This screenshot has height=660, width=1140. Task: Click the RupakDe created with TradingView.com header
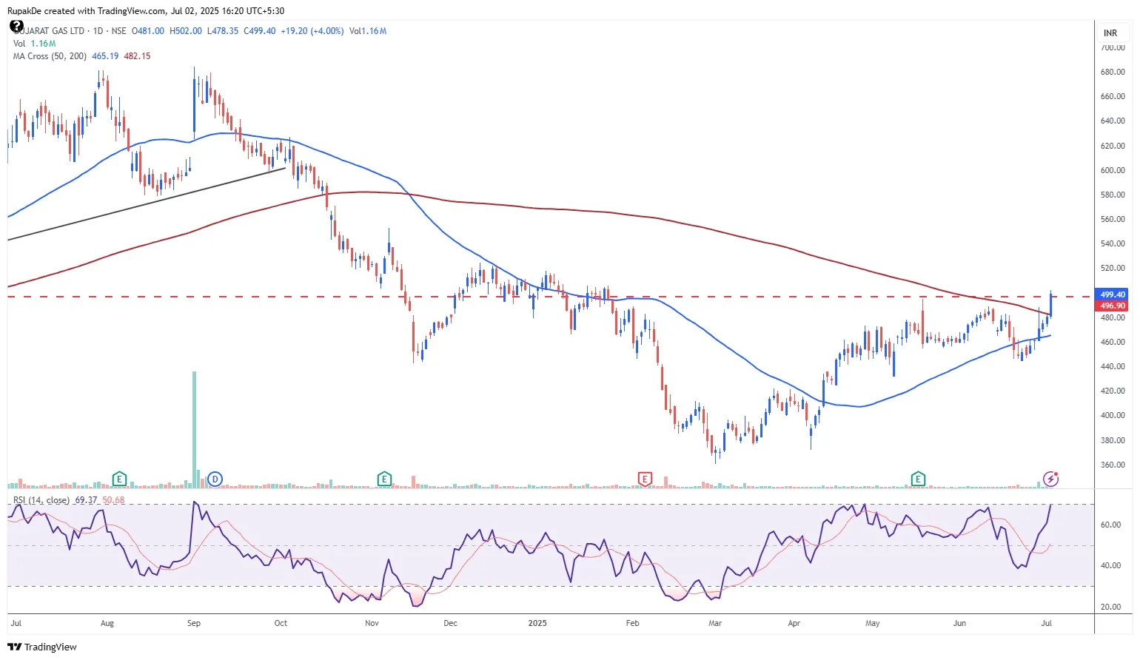click(x=146, y=11)
